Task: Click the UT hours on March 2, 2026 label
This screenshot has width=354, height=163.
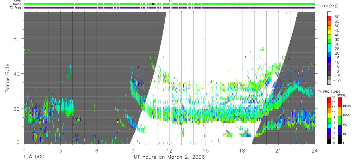Action: coord(169,157)
